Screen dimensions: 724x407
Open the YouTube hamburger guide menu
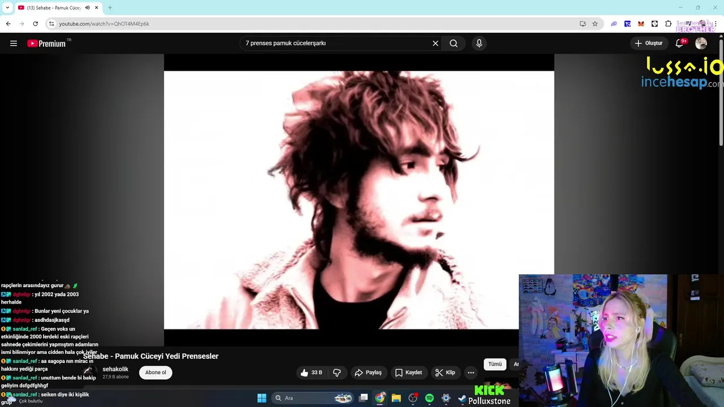[x=14, y=44]
